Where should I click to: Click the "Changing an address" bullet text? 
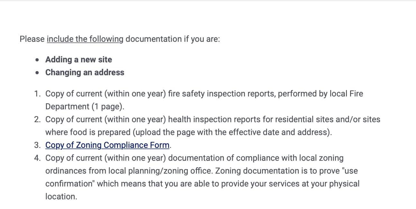[85, 72]
